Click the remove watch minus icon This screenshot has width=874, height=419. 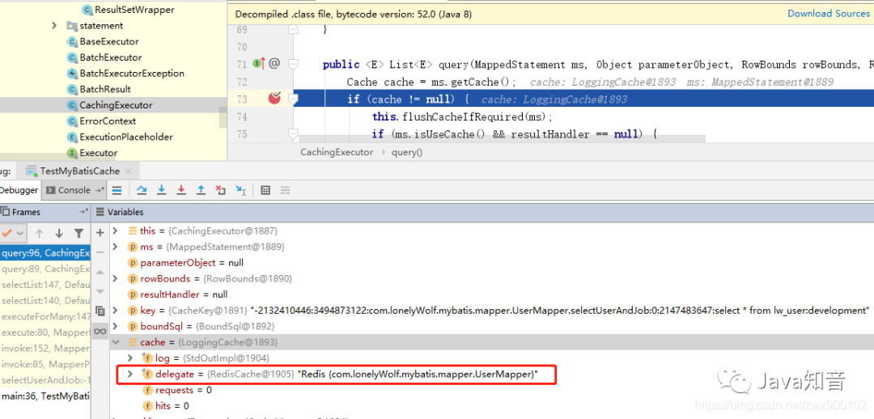[100, 252]
